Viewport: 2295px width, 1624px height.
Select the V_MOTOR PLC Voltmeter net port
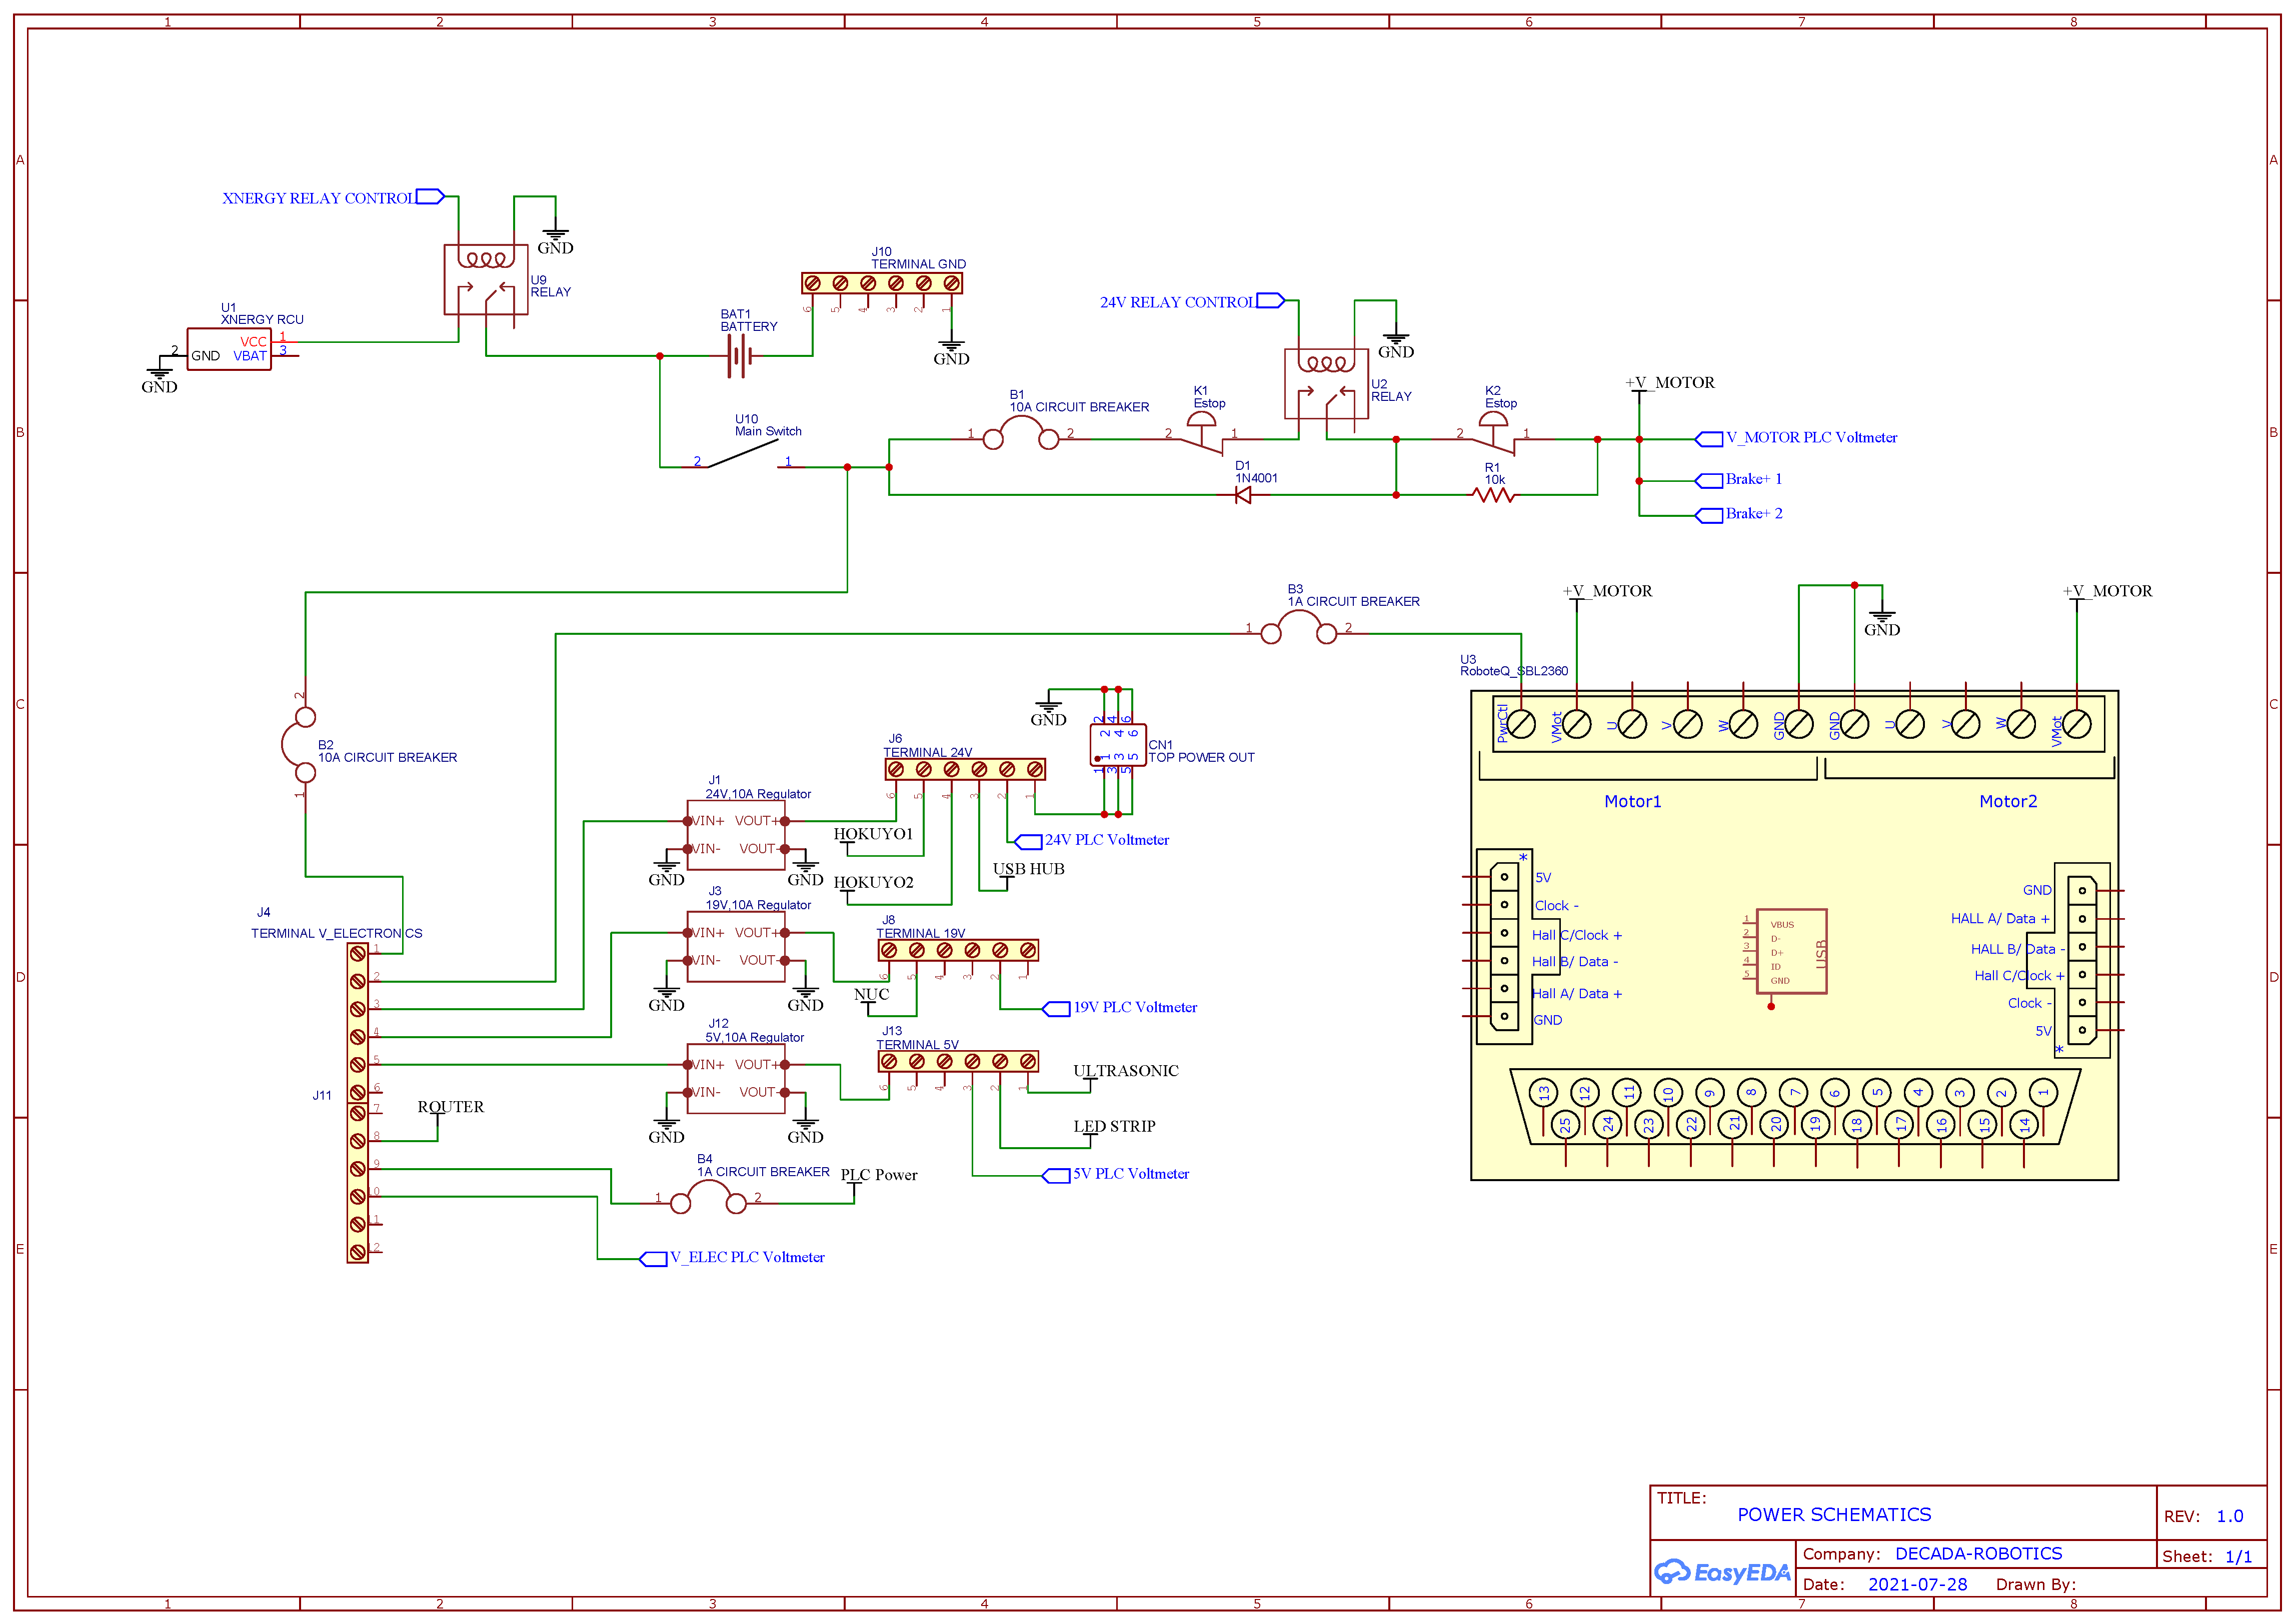click(x=1796, y=438)
